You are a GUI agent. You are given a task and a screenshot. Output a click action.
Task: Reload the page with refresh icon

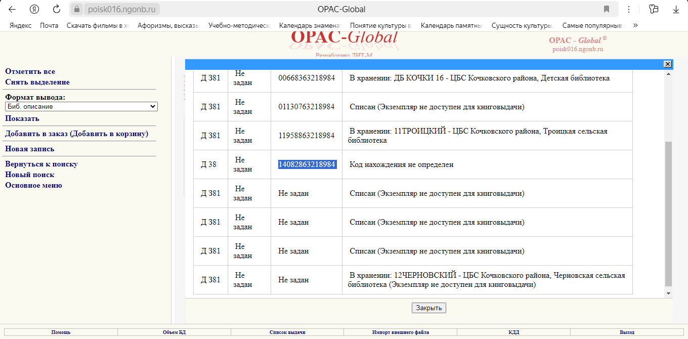(x=57, y=9)
